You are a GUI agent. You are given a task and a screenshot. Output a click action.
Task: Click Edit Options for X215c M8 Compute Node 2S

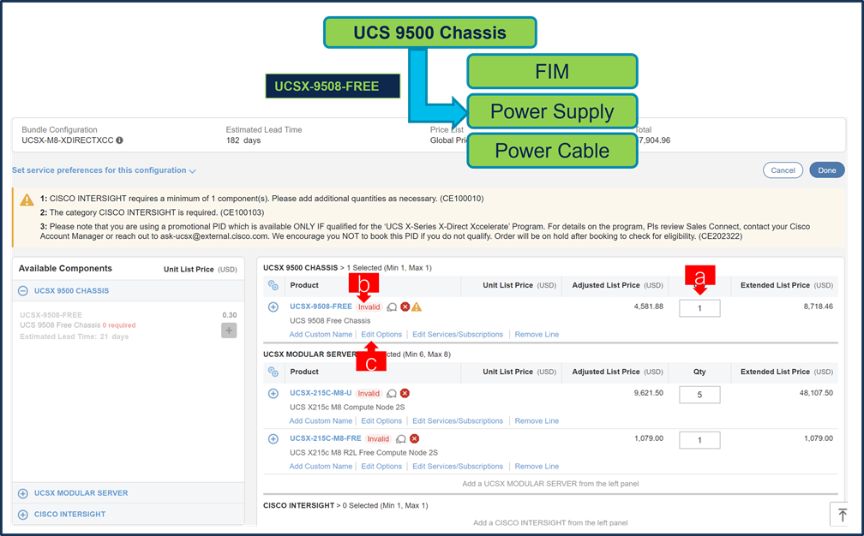[381, 421]
